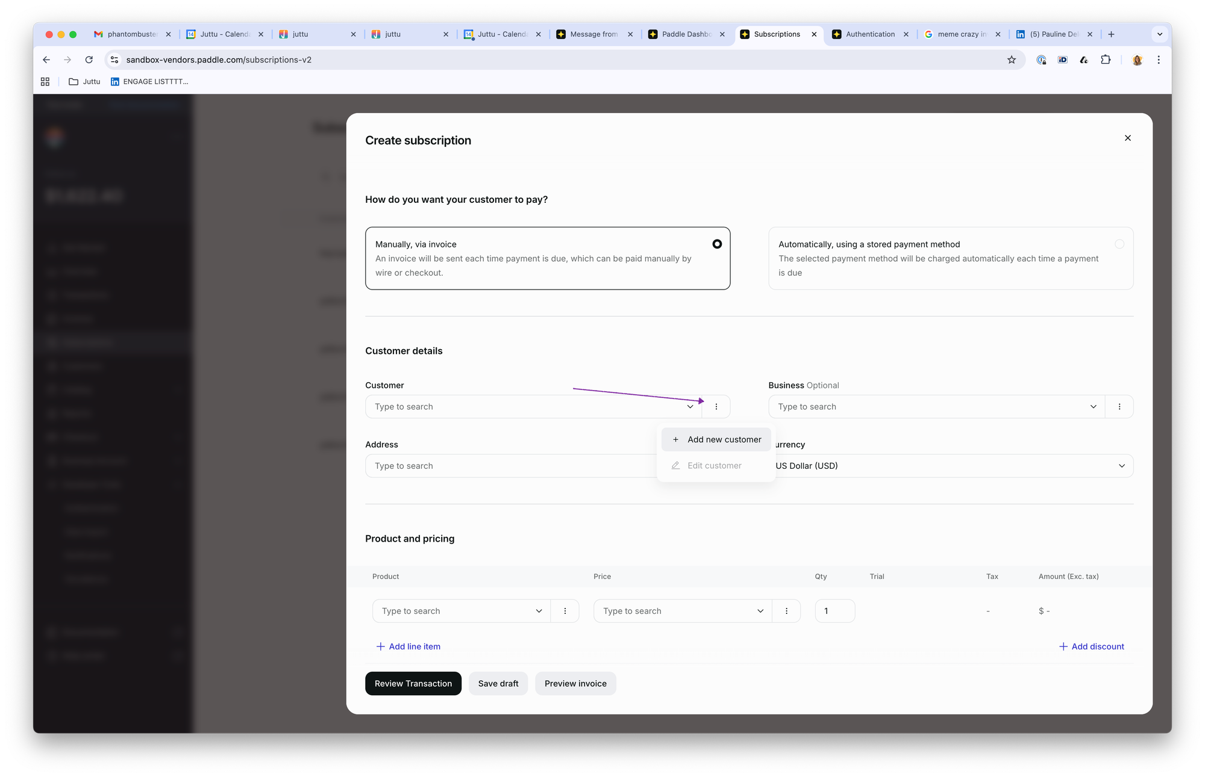Click Price field kebab menu icon
Viewport: 1205px width, 777px height.
786,611
